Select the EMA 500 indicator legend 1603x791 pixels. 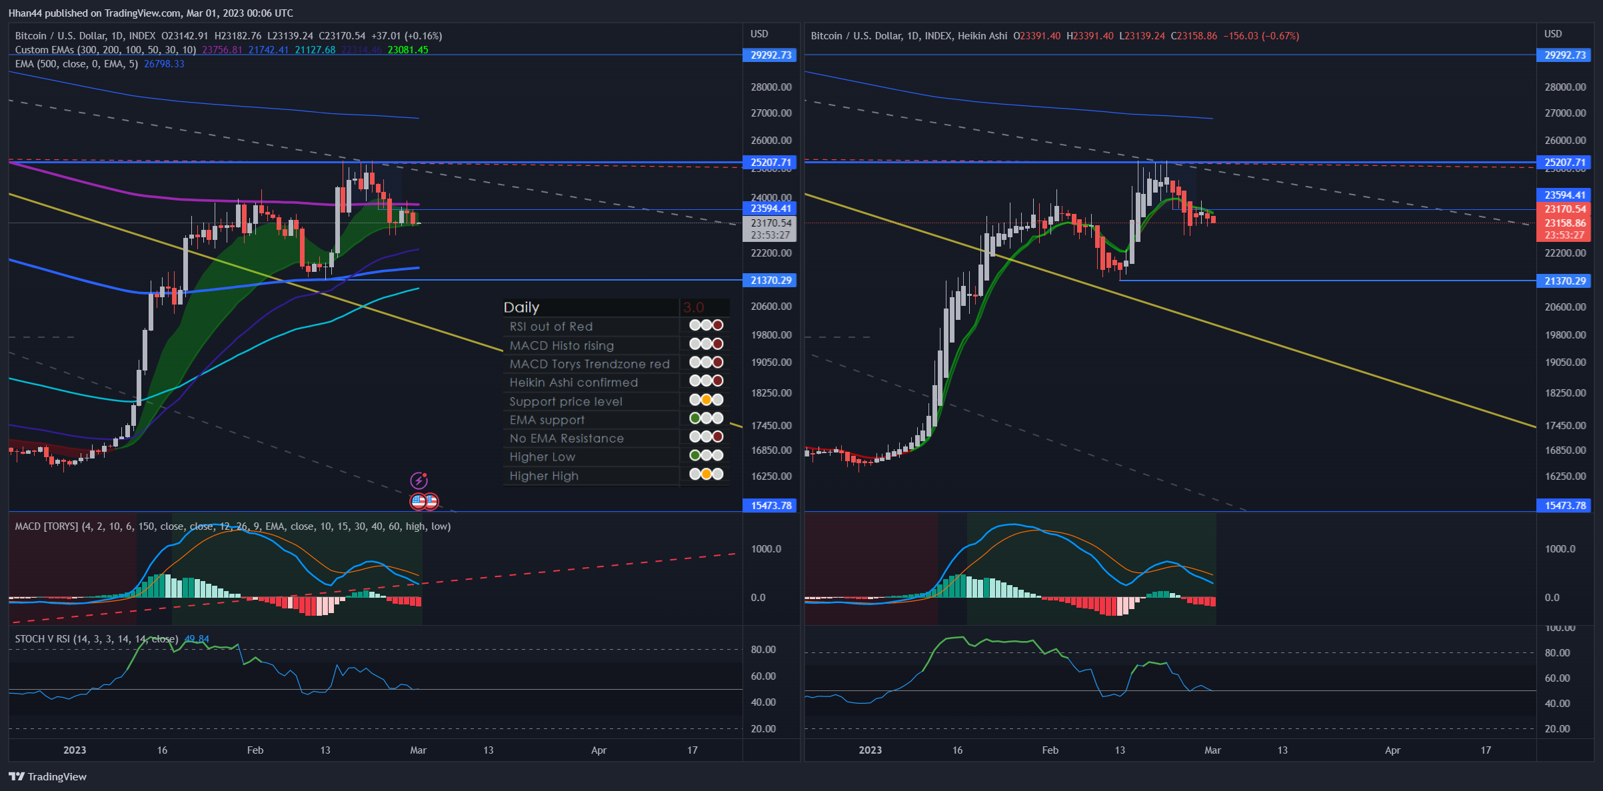[77, 64]
